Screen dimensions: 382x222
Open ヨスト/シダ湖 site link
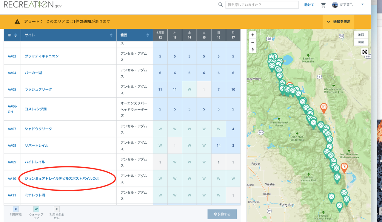(36, 109)
